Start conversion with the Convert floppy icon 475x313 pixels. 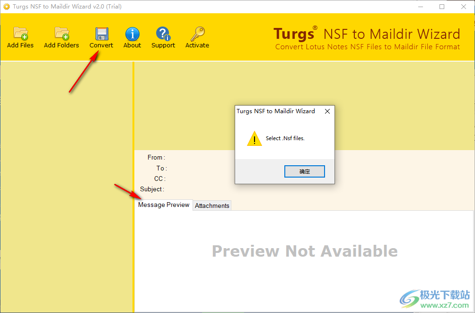[x=102, y=34]
